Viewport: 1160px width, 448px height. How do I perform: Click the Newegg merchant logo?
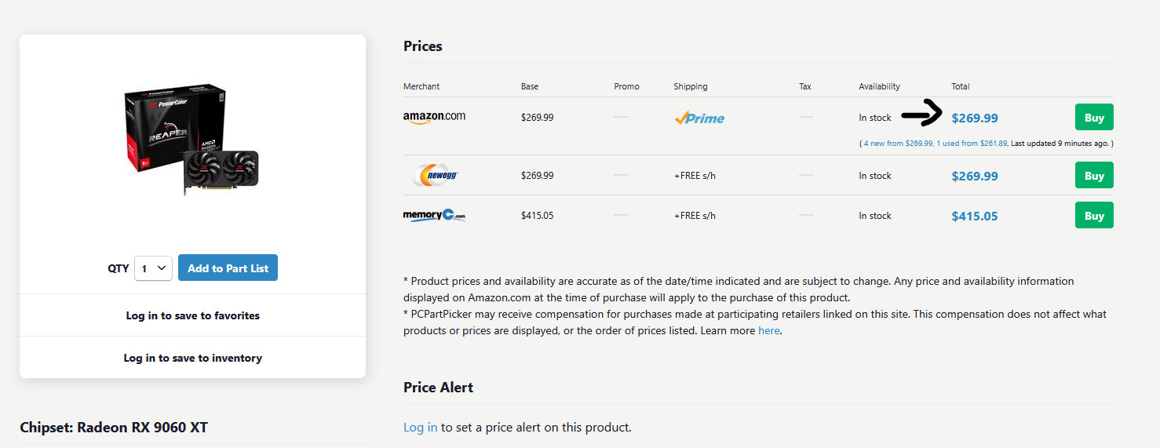pyautogui.click(x=434, y=176)
